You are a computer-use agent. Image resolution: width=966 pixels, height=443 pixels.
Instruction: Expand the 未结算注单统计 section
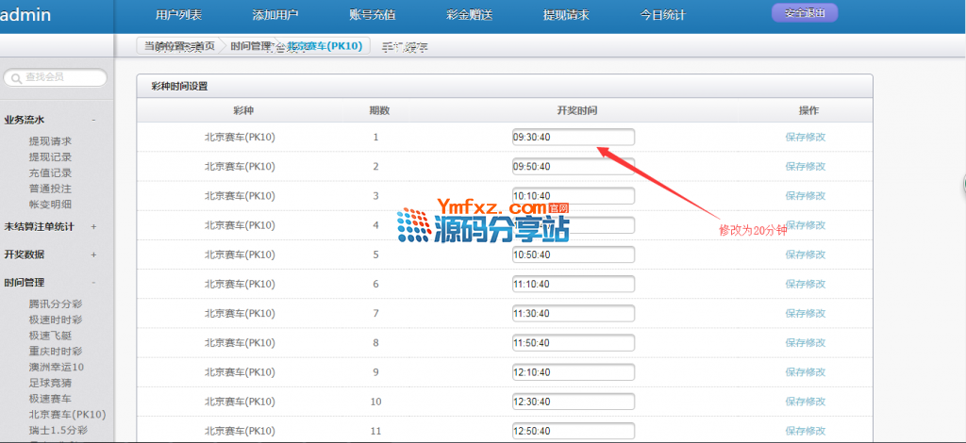(93, 226)
